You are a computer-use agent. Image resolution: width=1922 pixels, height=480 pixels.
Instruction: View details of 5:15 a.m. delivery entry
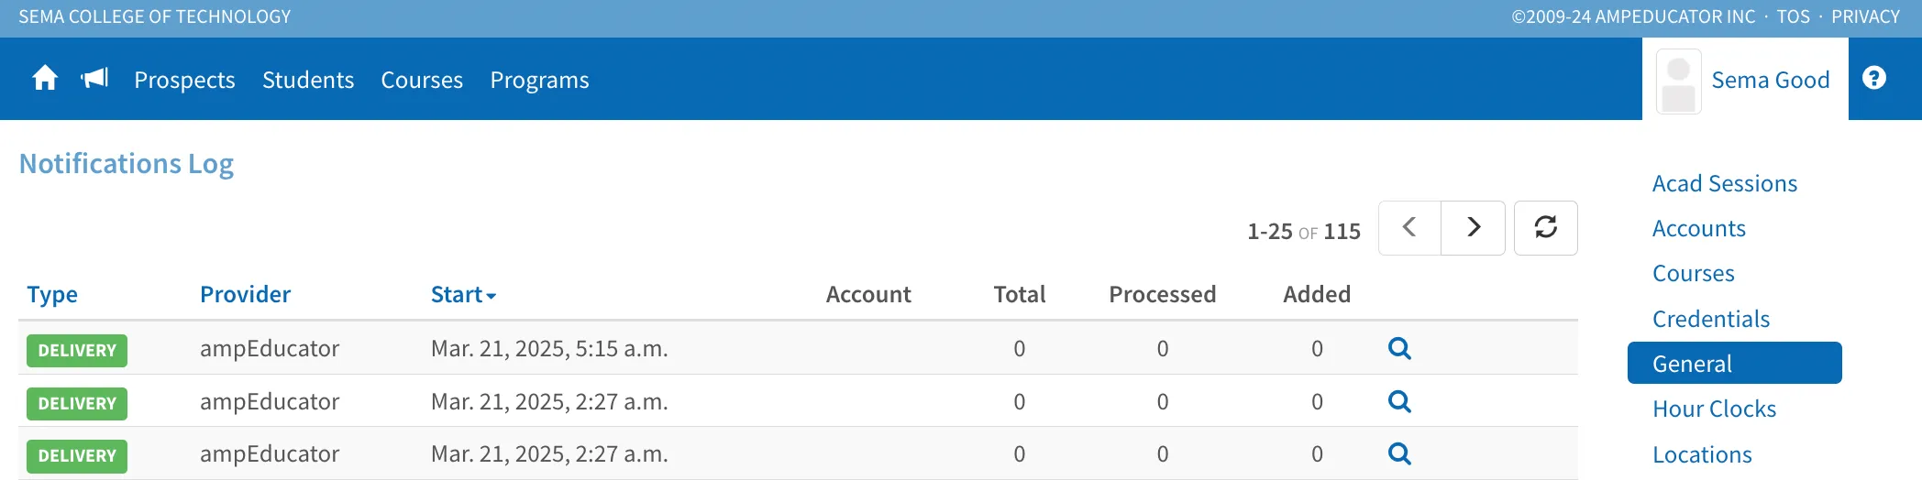pos(1399,348)
